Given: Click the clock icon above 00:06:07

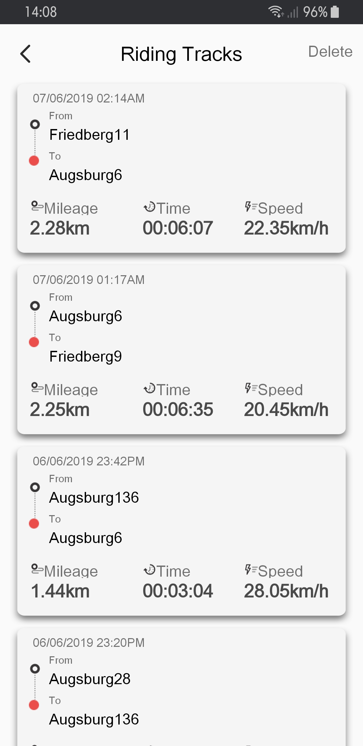Looking at the screenshot, I should 150,207.
